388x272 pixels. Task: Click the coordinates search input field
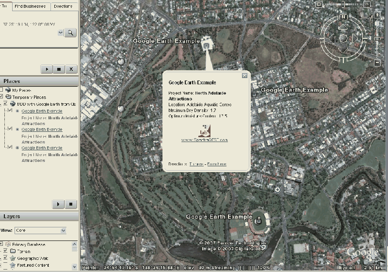29,24
